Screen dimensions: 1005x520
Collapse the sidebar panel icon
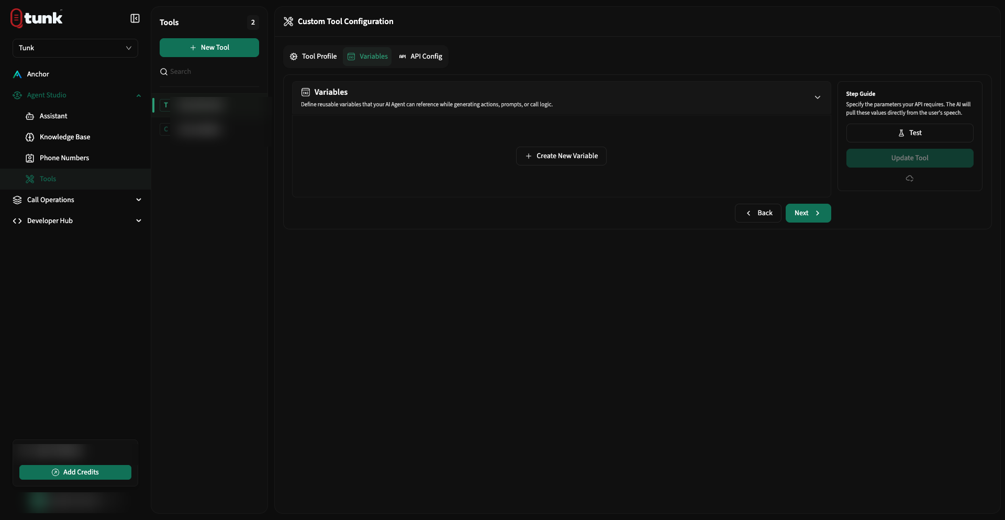[x=135, y=19]
